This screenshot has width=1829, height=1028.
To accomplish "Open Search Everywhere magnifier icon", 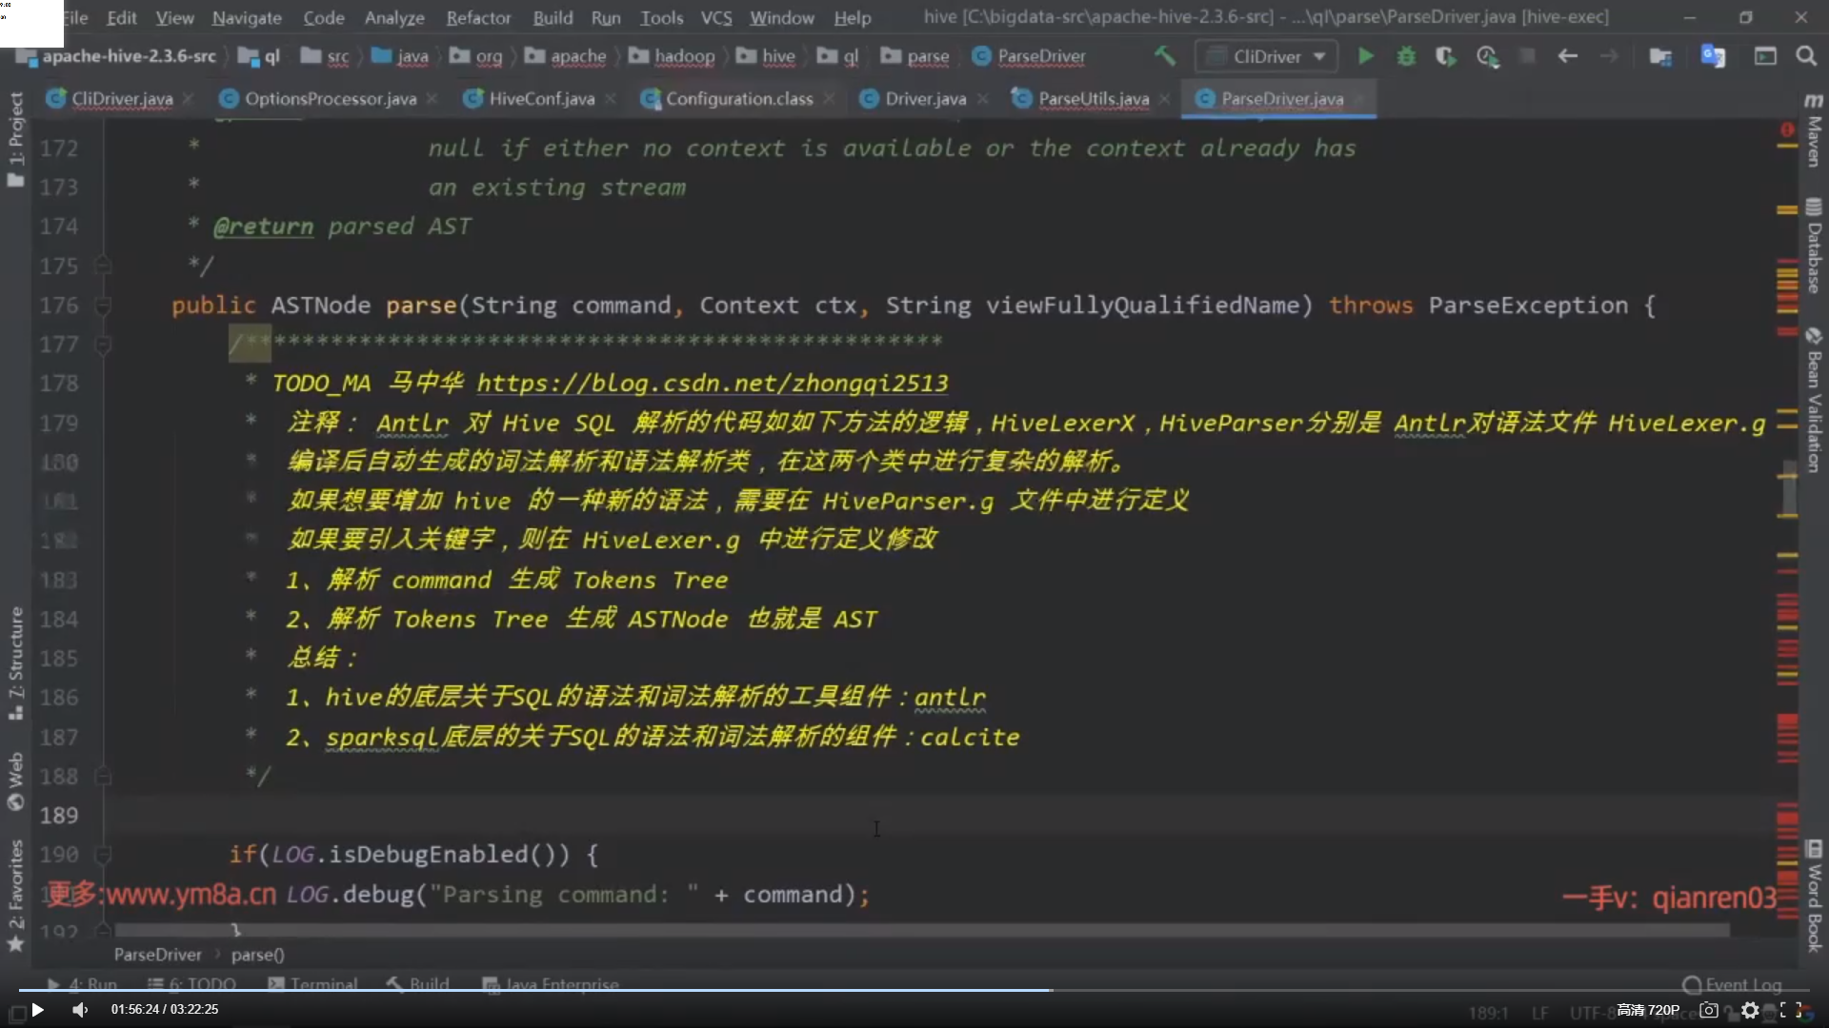I will coord(1806,56).
